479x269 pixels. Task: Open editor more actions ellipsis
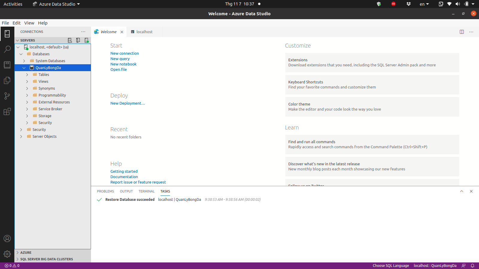point(471,32)
